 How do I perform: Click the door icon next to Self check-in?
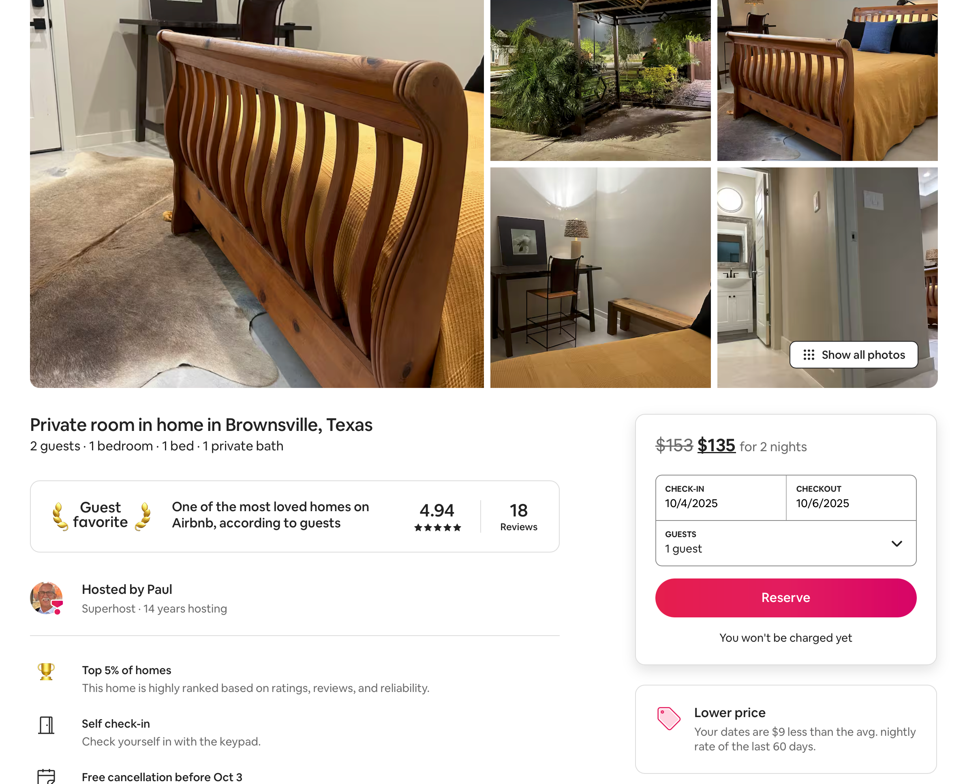pos(46,725)
